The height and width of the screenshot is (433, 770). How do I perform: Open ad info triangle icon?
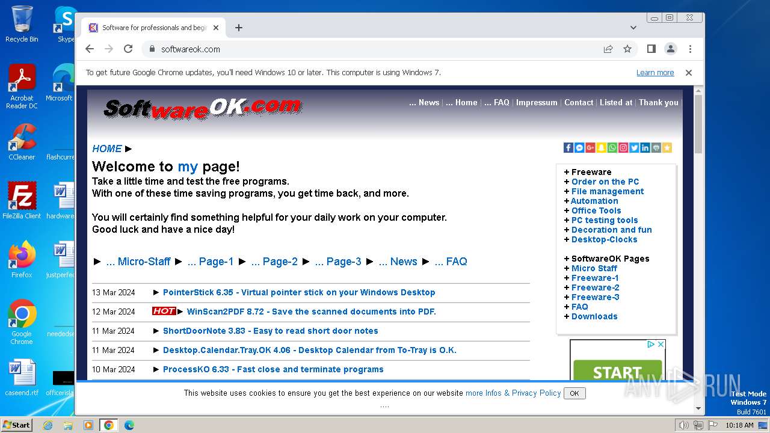pos(651,345)
